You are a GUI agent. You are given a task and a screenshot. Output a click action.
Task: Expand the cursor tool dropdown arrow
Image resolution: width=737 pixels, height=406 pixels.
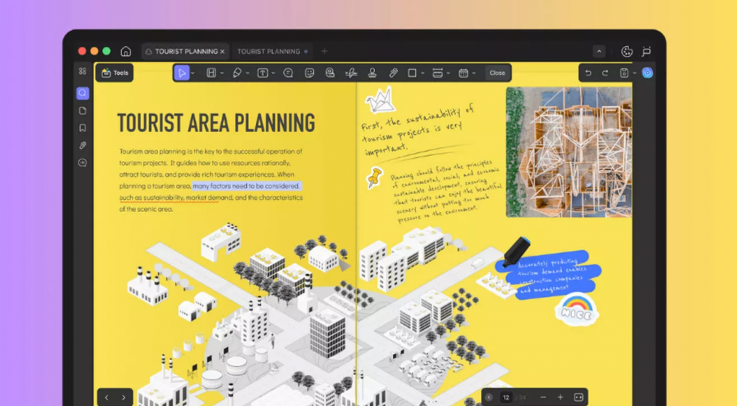193,73
